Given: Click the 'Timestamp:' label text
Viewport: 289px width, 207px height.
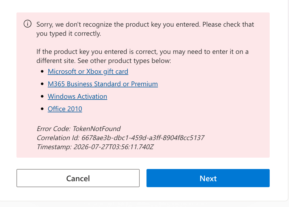Looking at the screenshot, I should [x=54, y=147].
